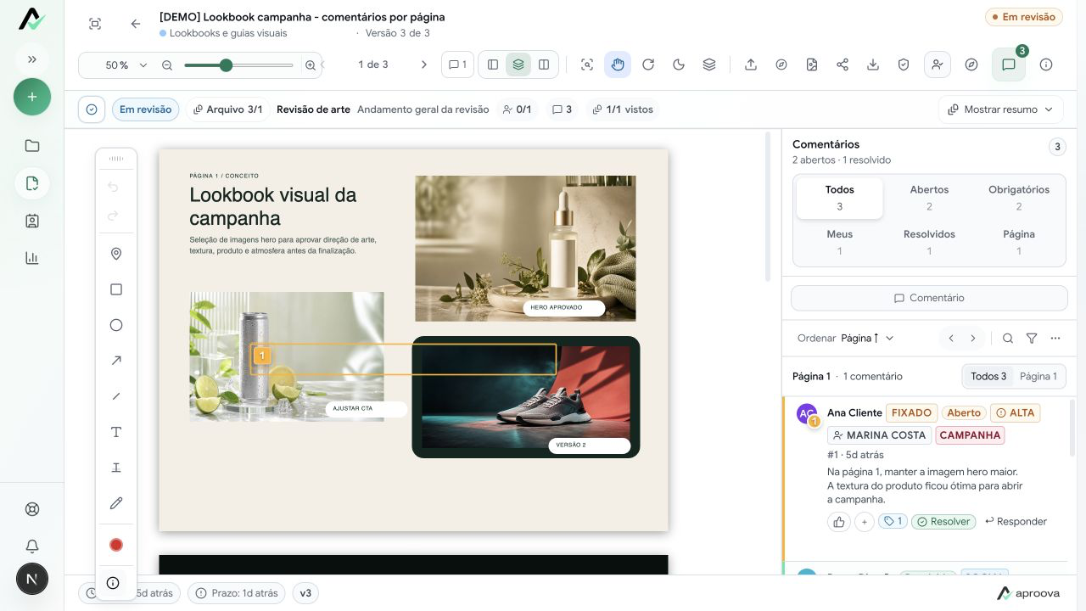Open the bar chart reports icon
The height and width of the screenshot is (611, 1086).
(x=32, y=258)
